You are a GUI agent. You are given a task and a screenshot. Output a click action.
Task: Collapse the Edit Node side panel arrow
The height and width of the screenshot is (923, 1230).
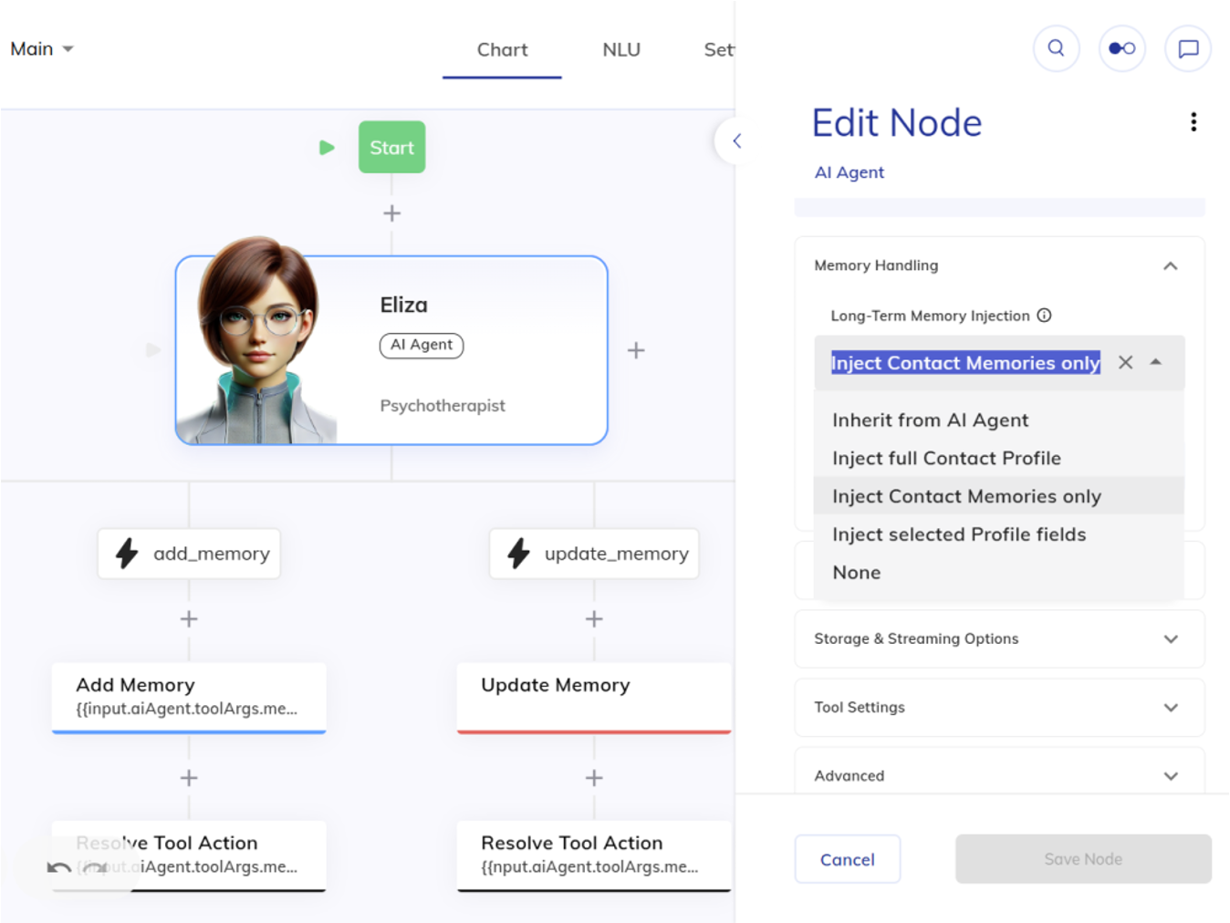tap(736, 141)
